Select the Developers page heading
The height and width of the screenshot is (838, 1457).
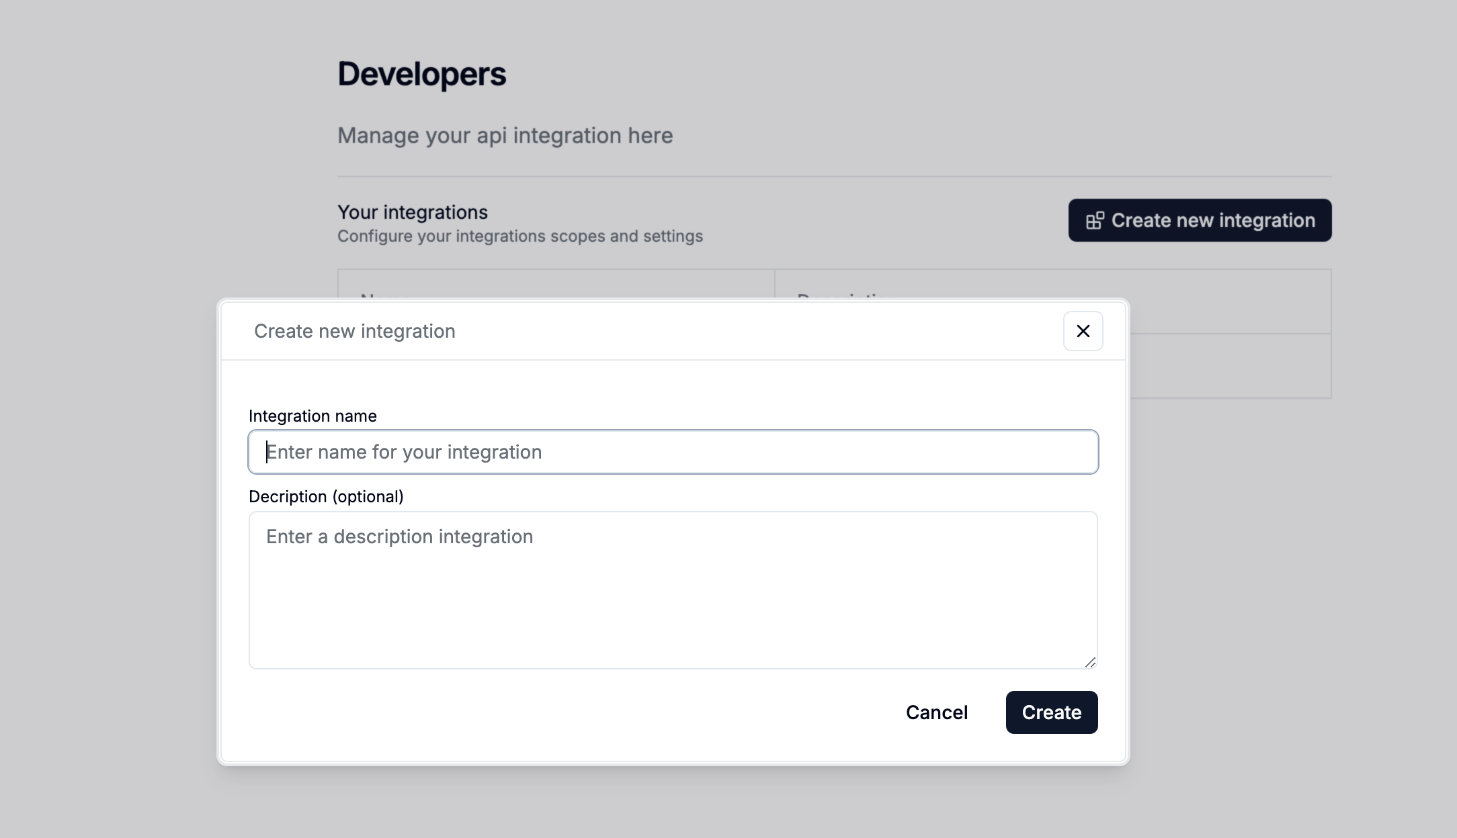(421, 74)
